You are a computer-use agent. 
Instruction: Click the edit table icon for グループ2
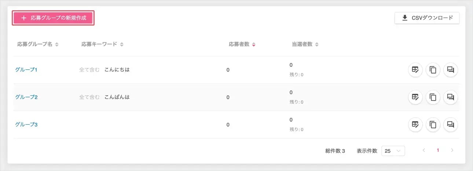coord(415,97)
